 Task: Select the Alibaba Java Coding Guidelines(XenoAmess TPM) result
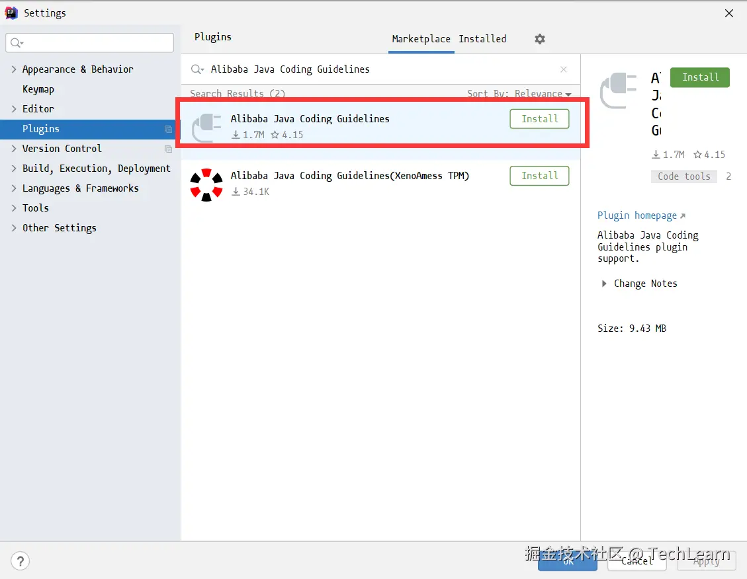380,184
